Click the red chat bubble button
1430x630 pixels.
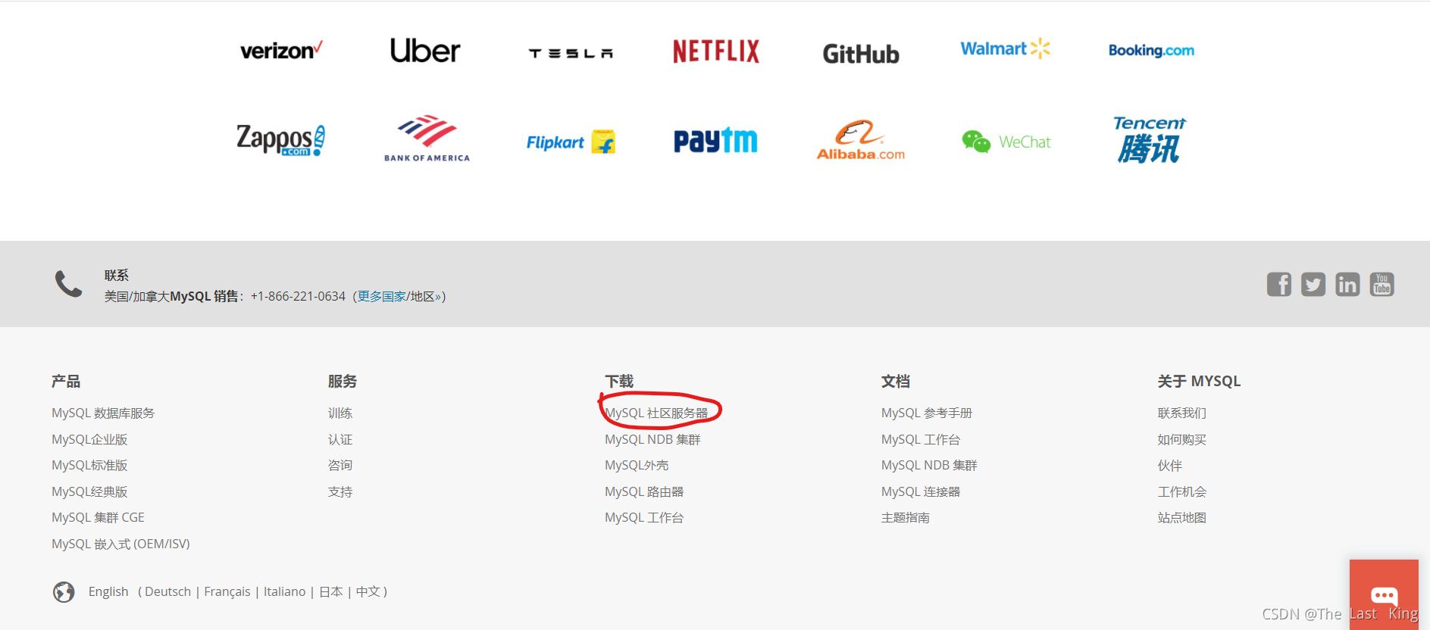pyautogui.click(x=1384, y=594)
